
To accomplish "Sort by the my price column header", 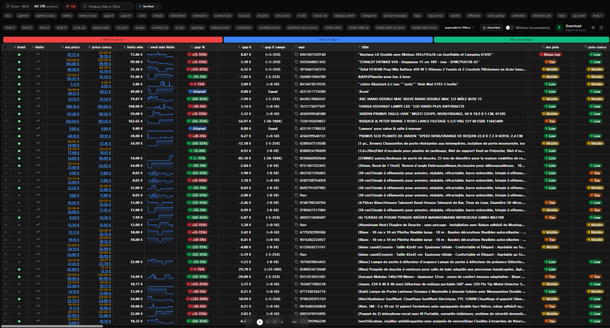I will (72, 47).
